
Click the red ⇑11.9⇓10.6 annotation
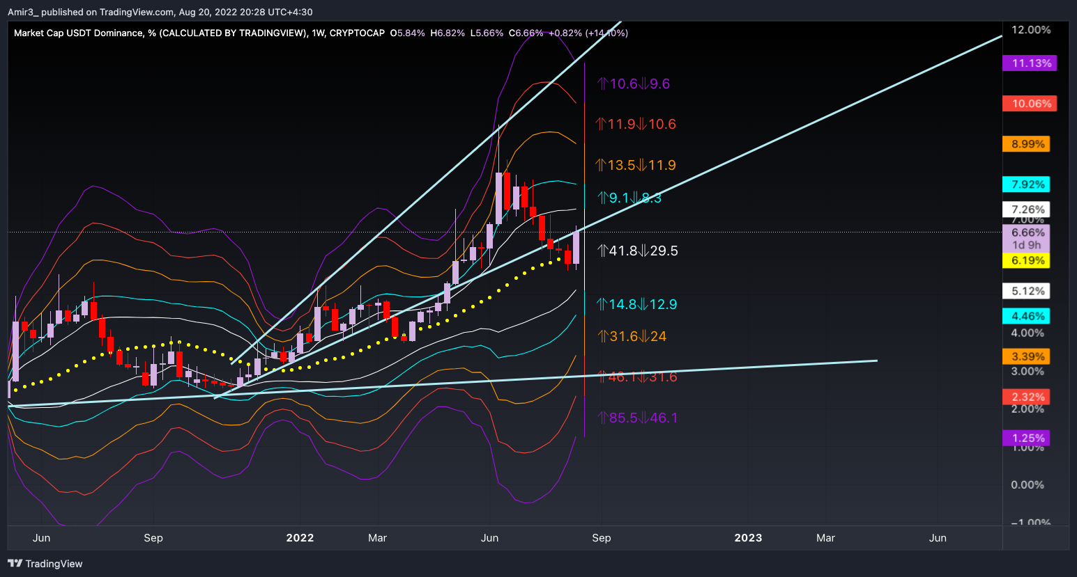(x=636, y=125)
